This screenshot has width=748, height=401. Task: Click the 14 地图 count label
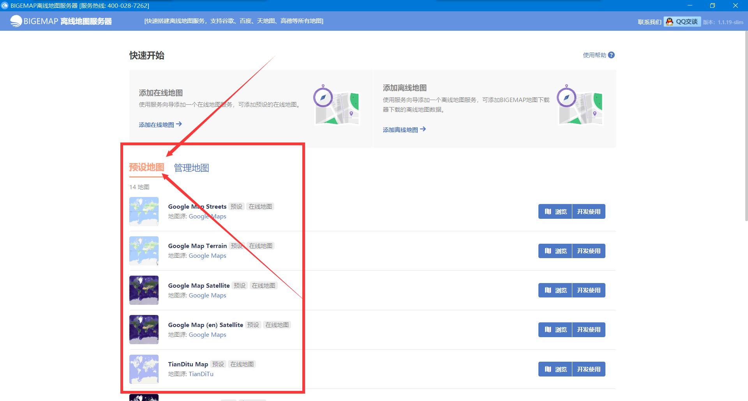pos(139,187)
